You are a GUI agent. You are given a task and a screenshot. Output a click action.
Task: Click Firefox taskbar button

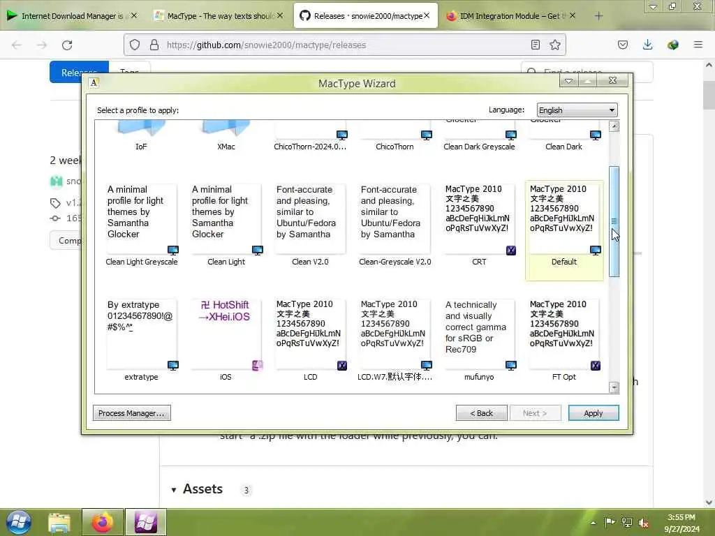coord(103,522)
